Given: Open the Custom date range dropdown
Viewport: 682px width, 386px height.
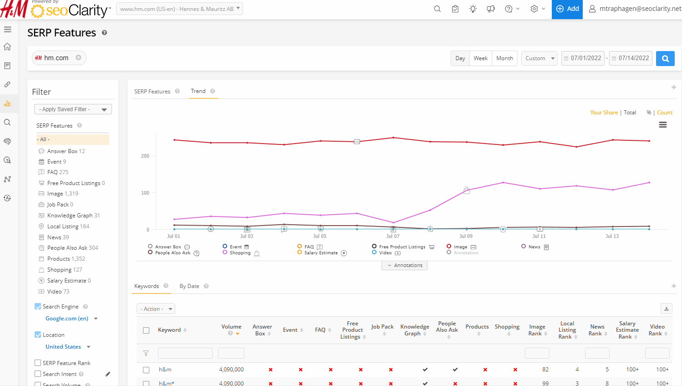Looking at the screenshot, I should click(x=539, y=58).
